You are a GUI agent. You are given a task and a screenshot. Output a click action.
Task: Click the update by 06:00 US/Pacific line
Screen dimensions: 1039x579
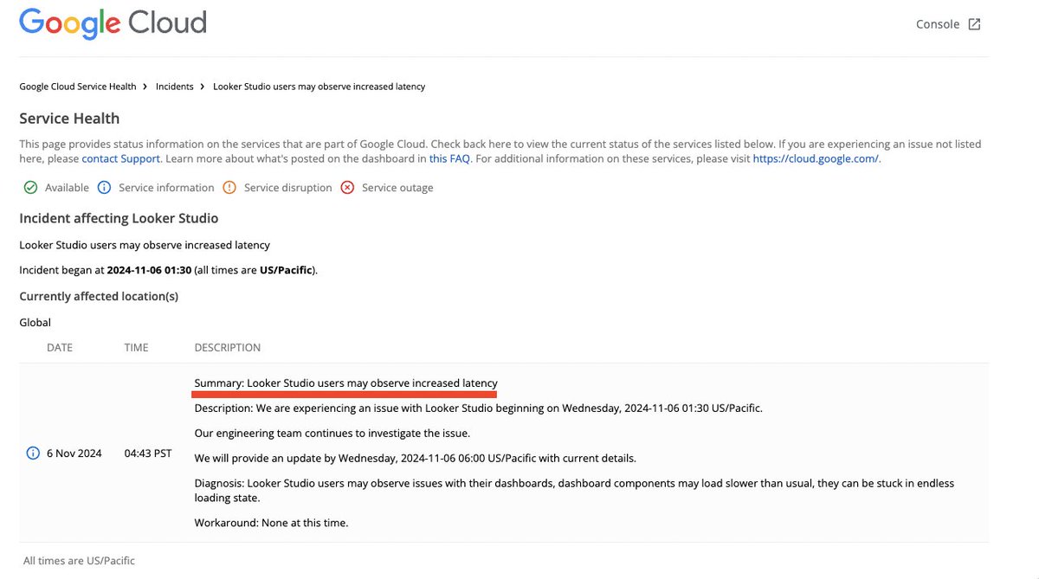pos(416,458)
